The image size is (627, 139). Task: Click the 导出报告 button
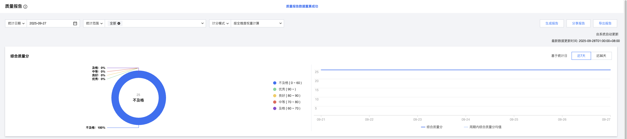pyautogui.click(x=605, y=23)
